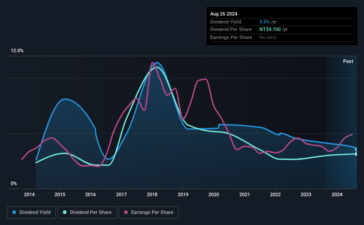
Task: Click the 2015 x-axis label
Action: [60, 194]
